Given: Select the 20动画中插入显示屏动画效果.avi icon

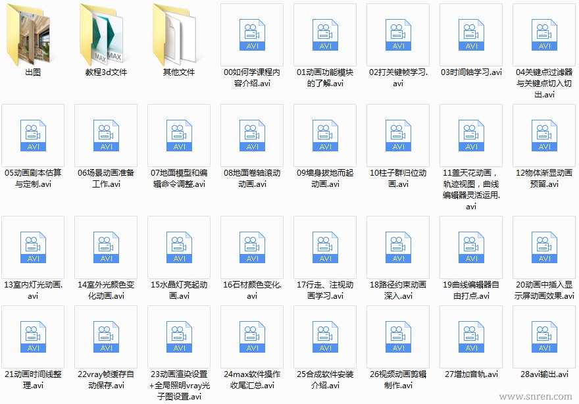Looking at the screenshot, I should pos(545,247).
